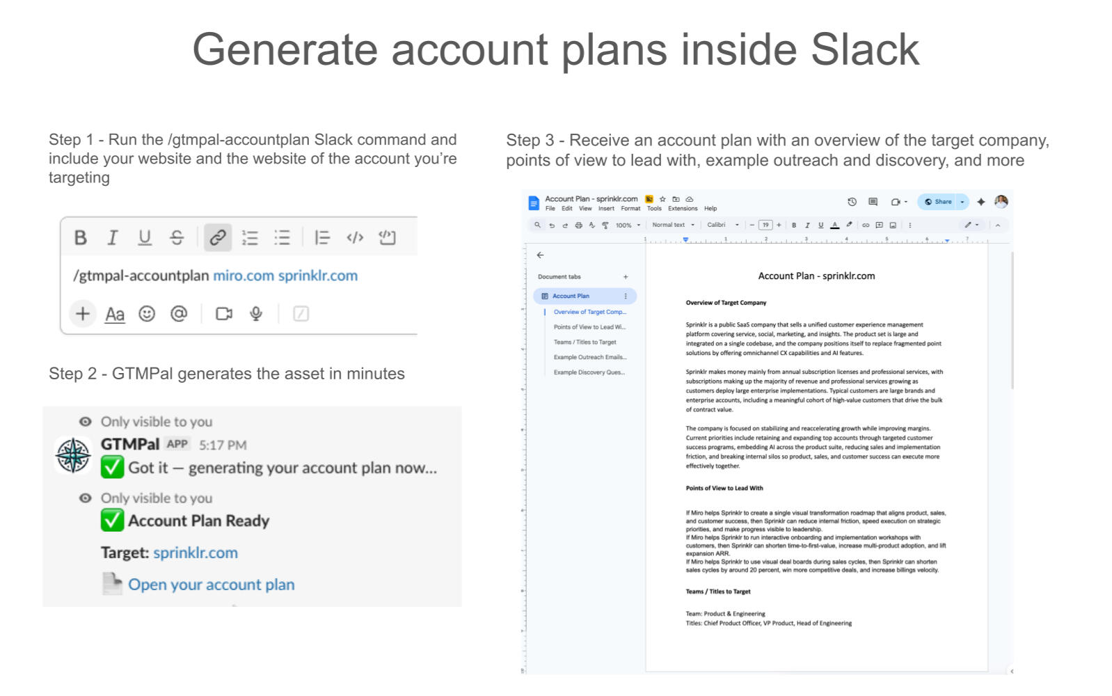The image size is (1112, 696).
Task: Click the Slack strikethrough formatting icon
Action: 177,238
